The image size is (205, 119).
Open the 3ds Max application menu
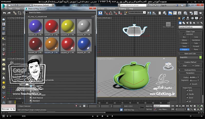click(x=4, y=6)
